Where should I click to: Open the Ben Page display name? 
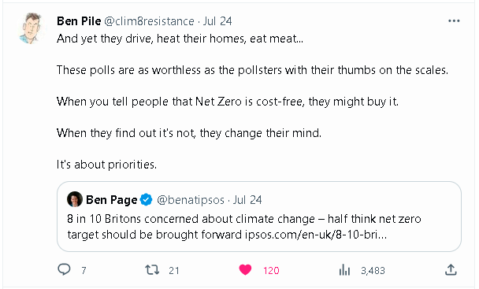tap(112, 200)
